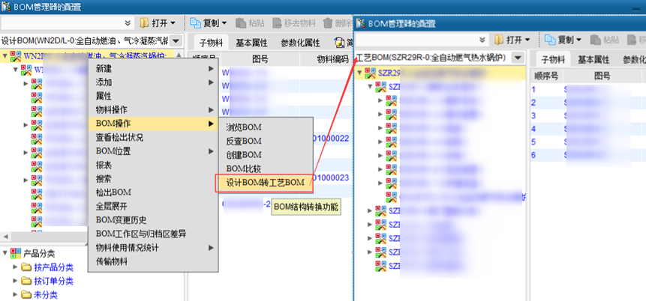The image size is (646, 301).
Task: Open the 物料操作 submenu
Action: click(x=153, y=110)
